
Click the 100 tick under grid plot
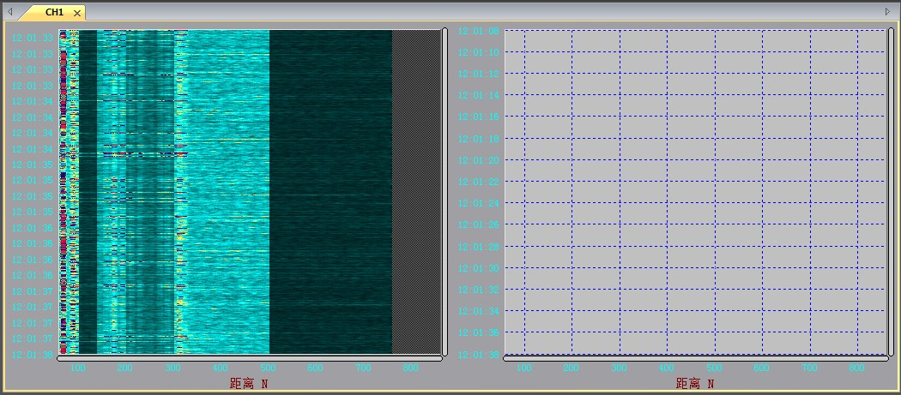pyautogui.click(x=524, y=368)
